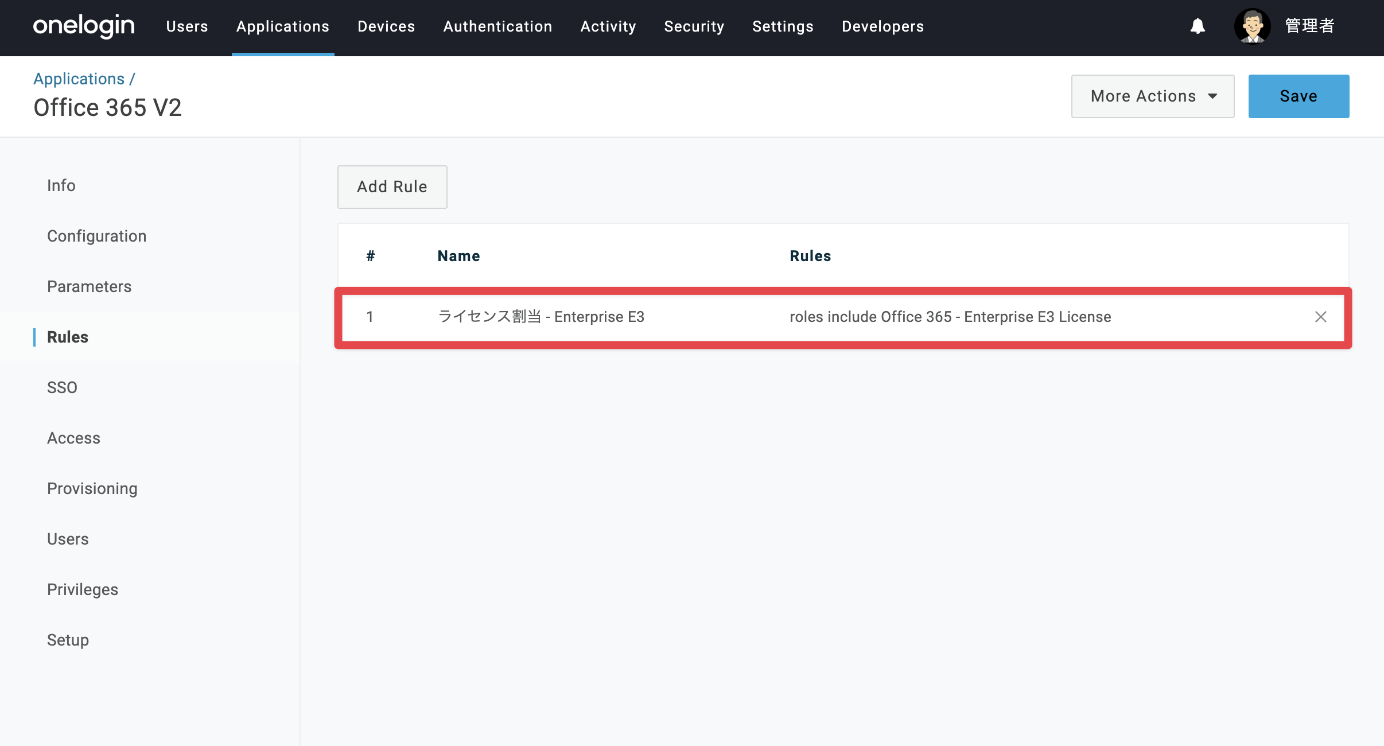Viewport: 1384px width, 746px height.
Task: Switch to the Access tab
Action: coord(73,438)
